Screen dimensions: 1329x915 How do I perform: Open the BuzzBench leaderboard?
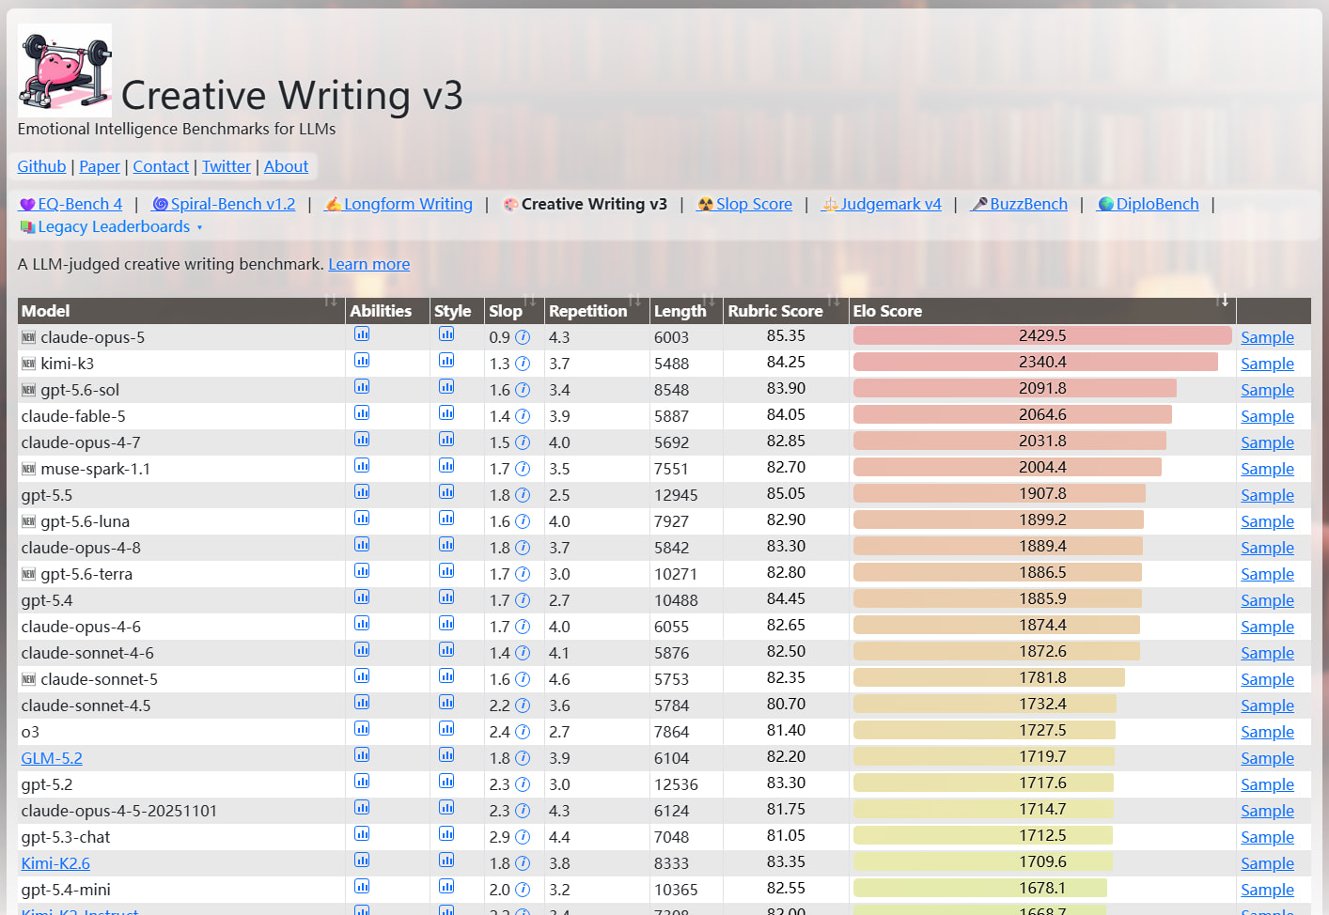point(1020,204)
